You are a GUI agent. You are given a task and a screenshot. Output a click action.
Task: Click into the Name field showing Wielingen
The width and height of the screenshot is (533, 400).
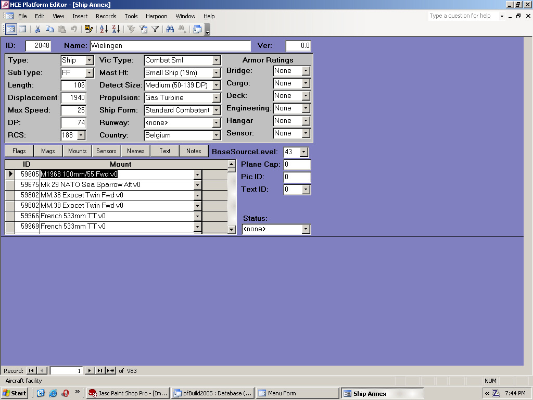pyautogui.click(x=170, y=46)
